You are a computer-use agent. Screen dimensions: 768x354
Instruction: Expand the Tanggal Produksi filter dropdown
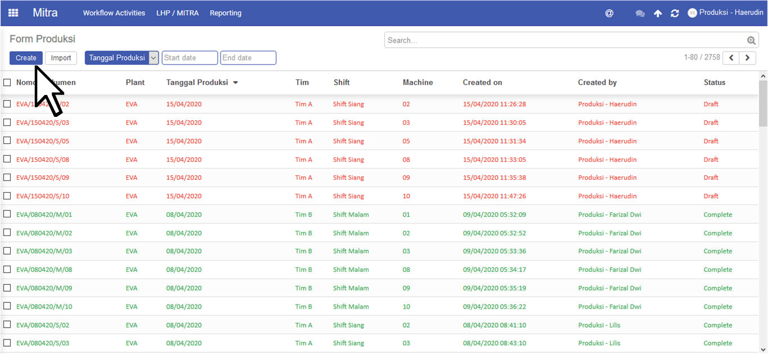tap(154, 58)
